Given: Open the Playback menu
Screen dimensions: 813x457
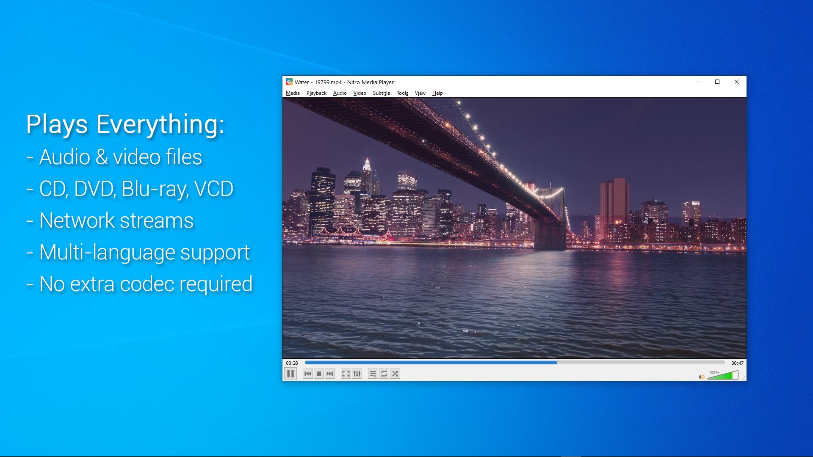Looking at the screenshot, I should coord(316,93).
